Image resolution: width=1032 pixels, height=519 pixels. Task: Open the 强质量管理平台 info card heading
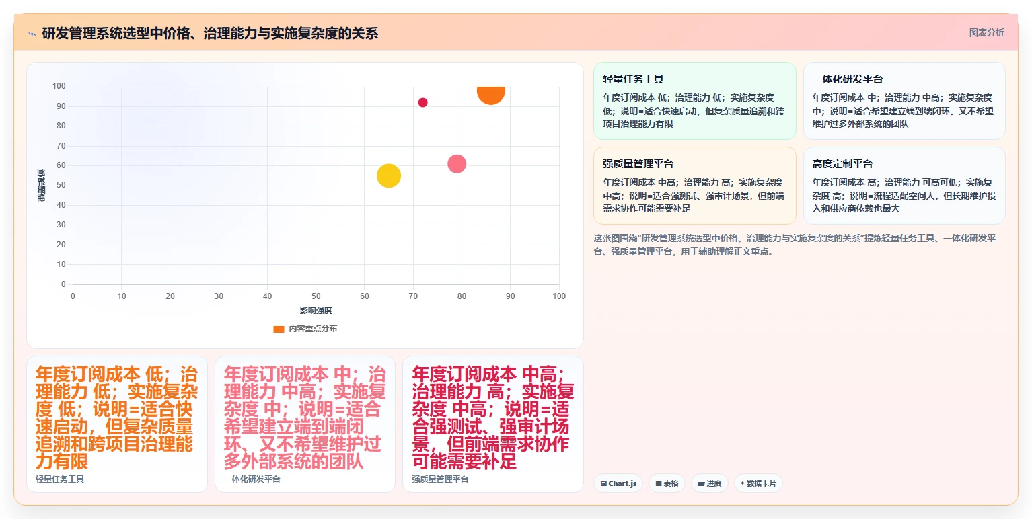click(x=638, y=163)
